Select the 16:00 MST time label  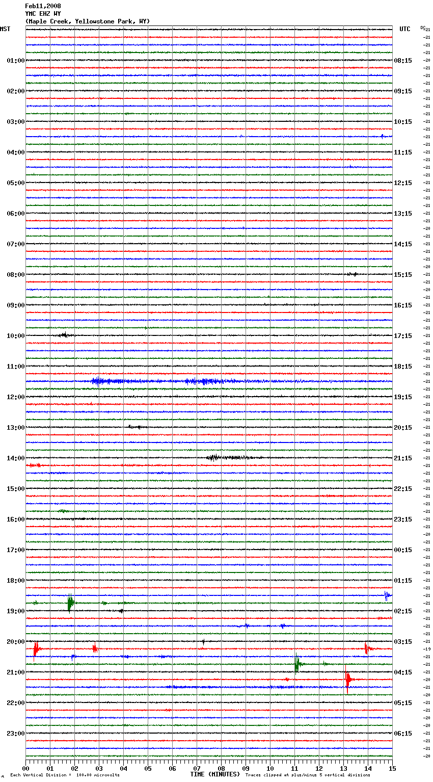(x=16, y=519)
